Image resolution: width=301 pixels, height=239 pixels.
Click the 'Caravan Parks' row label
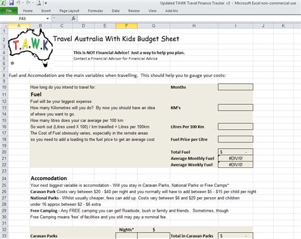(x=44, y=236)
